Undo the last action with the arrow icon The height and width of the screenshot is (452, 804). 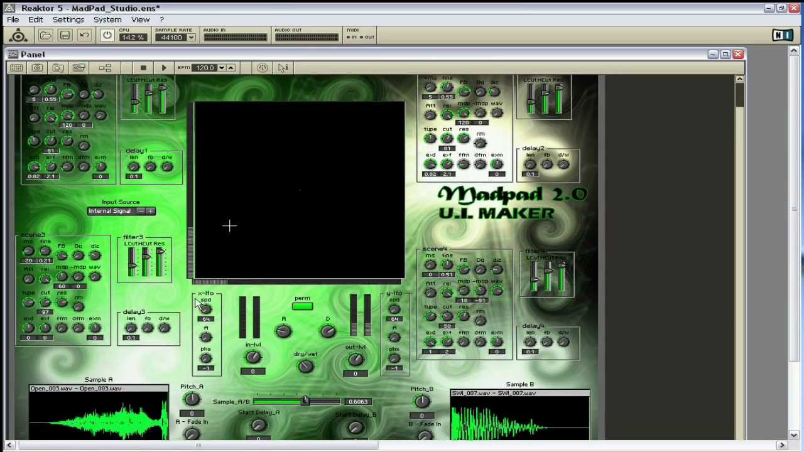[x=84, y=36]
